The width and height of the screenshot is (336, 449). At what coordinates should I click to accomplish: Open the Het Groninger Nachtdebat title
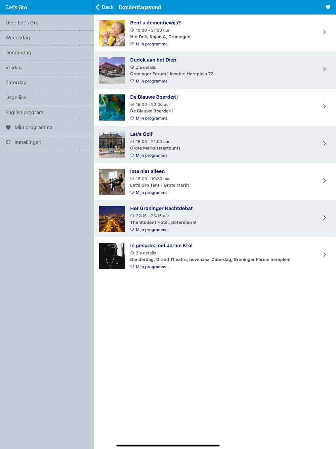(x=161, y=208)
